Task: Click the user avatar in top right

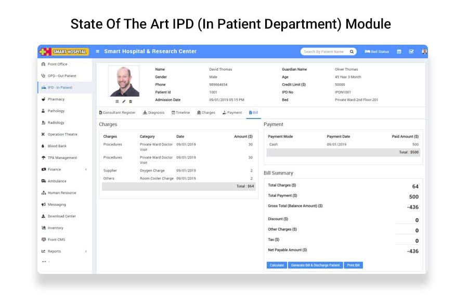Action: [424, 51]
